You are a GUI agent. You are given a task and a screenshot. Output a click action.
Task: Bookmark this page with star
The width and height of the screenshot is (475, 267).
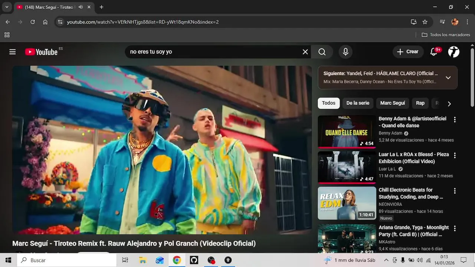(425, 22)
